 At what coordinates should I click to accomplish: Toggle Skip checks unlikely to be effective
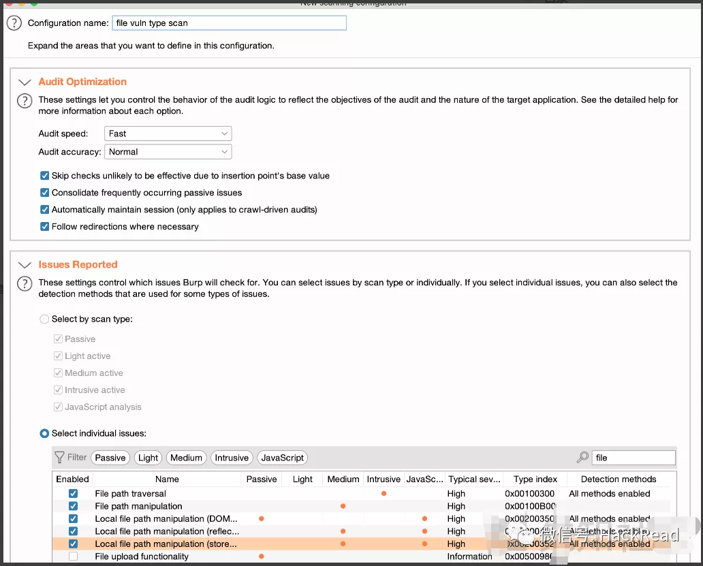(44, 176)
